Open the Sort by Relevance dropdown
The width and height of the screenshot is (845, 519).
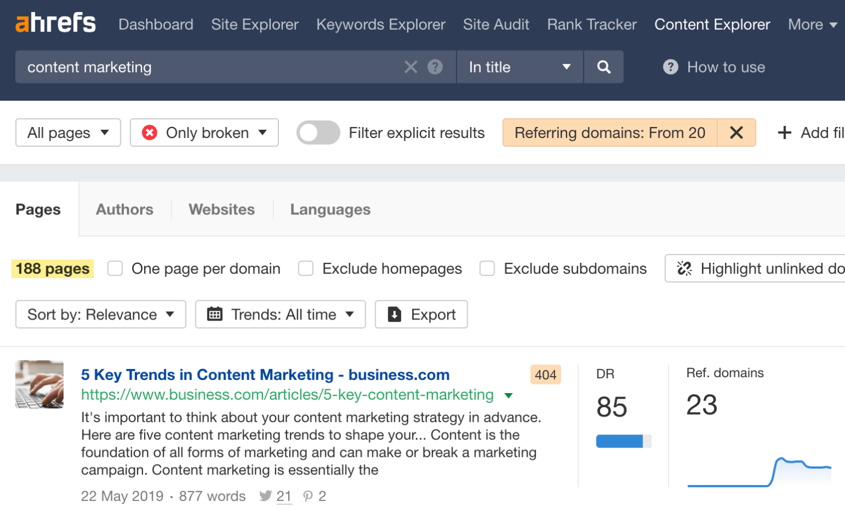pos(100,314)
